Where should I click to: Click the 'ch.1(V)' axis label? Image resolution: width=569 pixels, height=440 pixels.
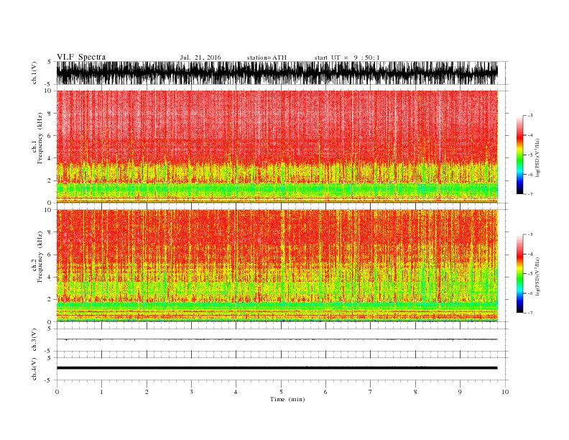[x=34, y=73]
